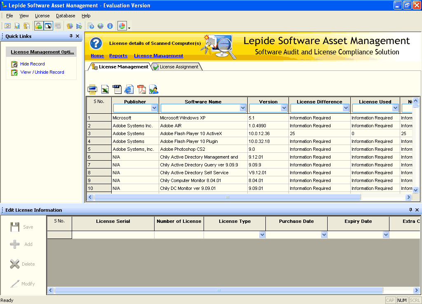
Task: Click the software table's scroll down arrow
Action: pyautogui.click(x=415, y=190)
